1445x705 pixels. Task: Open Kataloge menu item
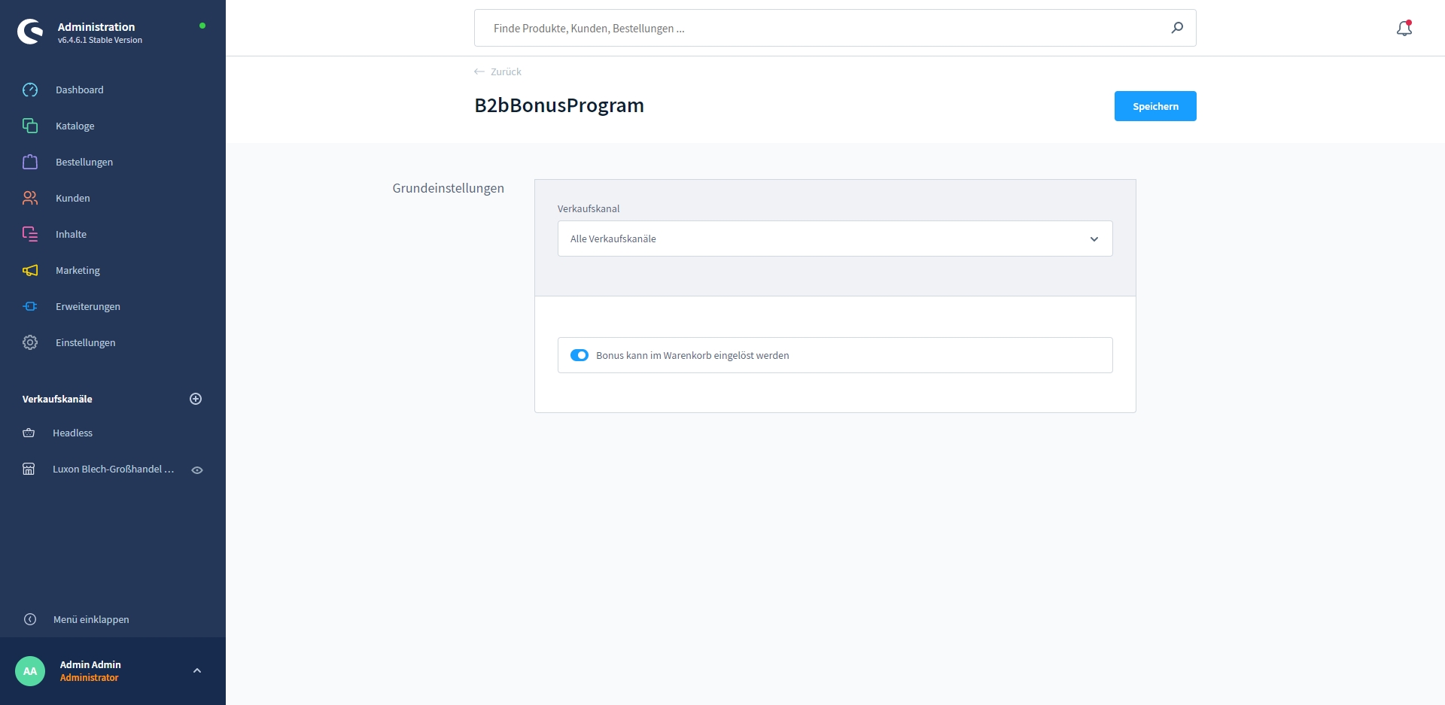(75, 126)
